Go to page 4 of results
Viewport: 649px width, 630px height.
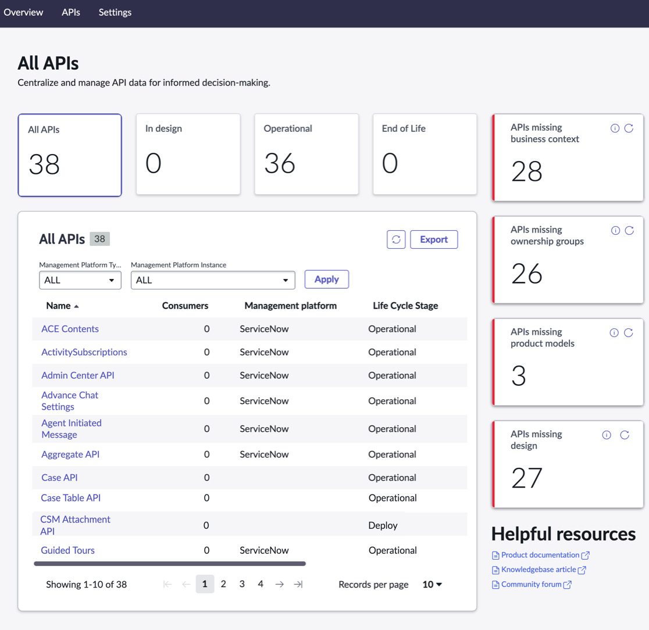pos(261,584)
